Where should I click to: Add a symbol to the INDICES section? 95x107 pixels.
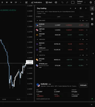pyautogui.click(x=83, y=39)
